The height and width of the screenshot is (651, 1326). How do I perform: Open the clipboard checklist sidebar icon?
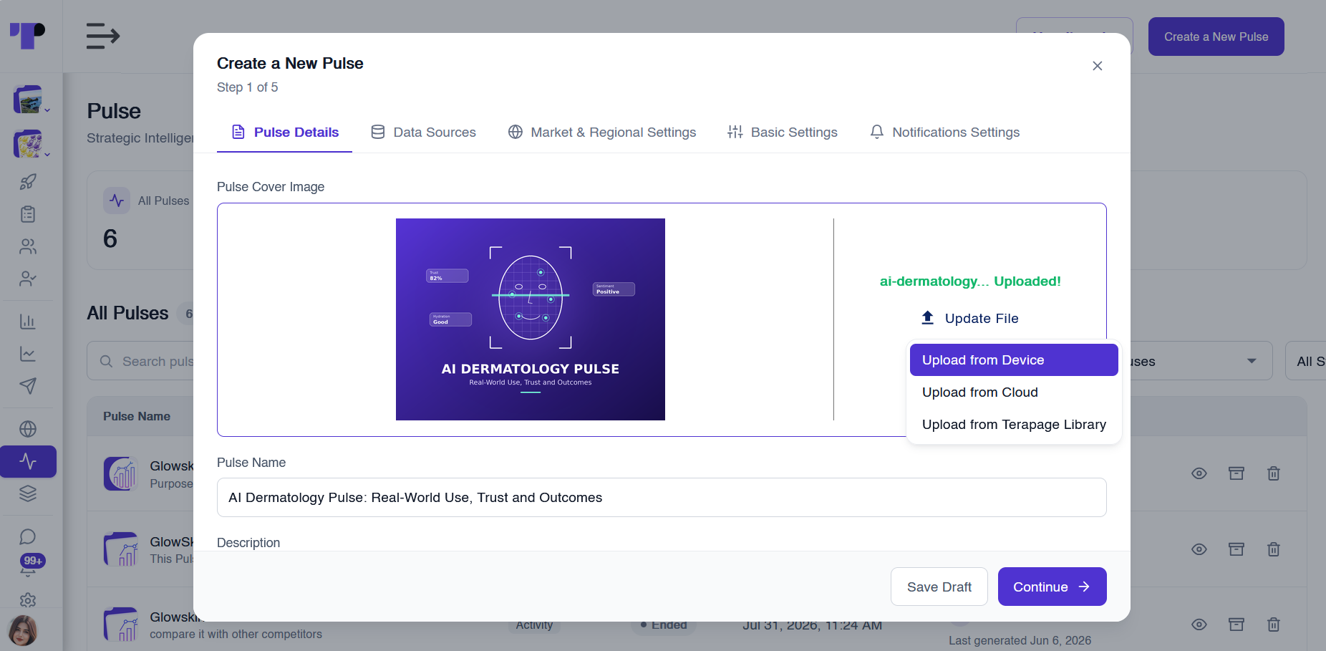[28, 214]
